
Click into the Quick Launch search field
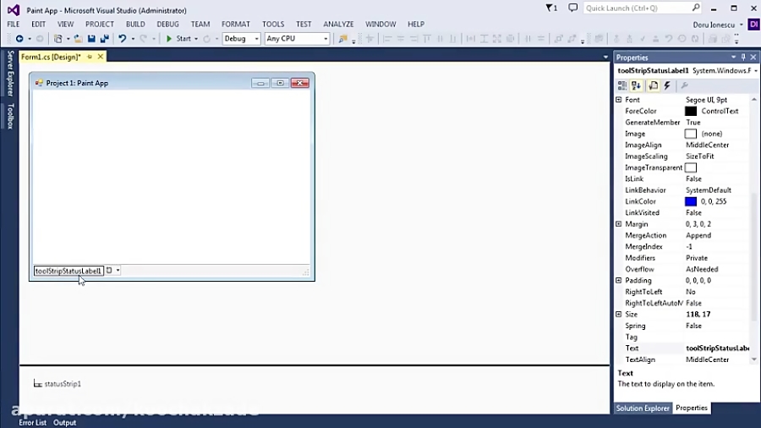click(637, 8)
